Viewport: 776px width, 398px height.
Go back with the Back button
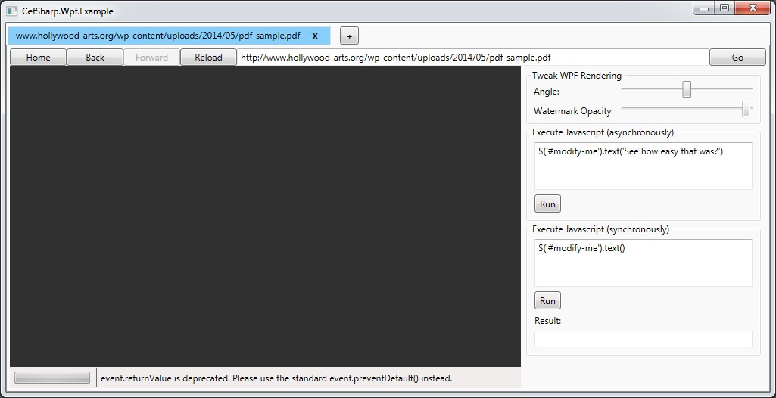(95, 58)
